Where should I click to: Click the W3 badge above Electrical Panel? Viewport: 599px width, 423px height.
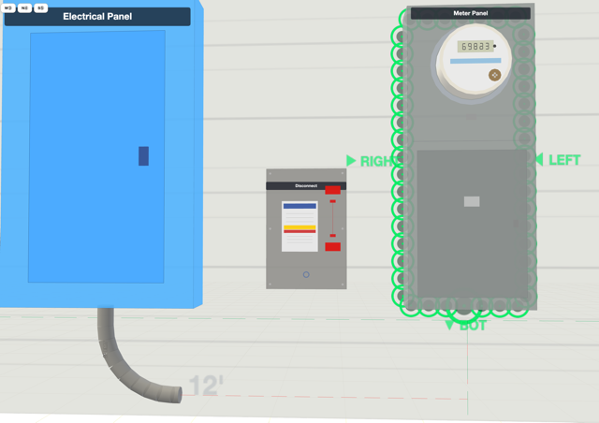point(8,7)
